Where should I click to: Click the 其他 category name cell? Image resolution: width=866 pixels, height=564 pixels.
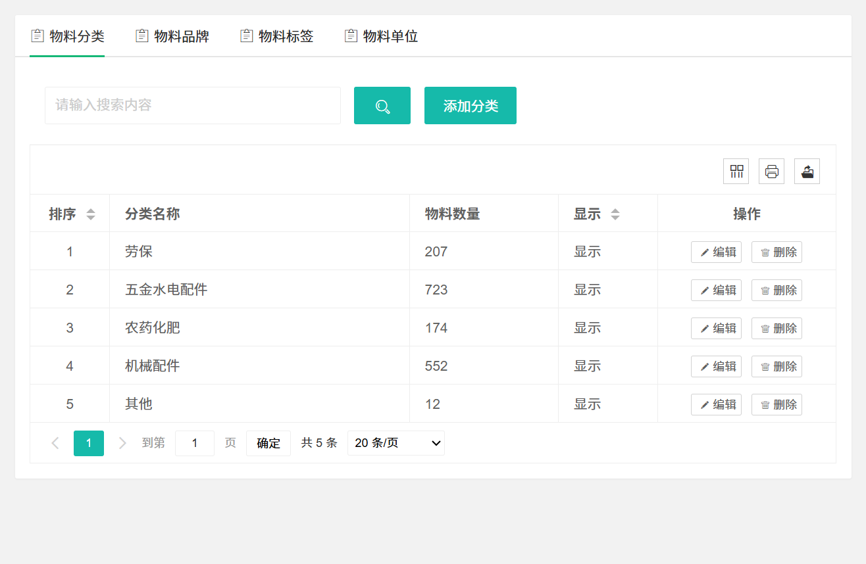pos(259,404)
